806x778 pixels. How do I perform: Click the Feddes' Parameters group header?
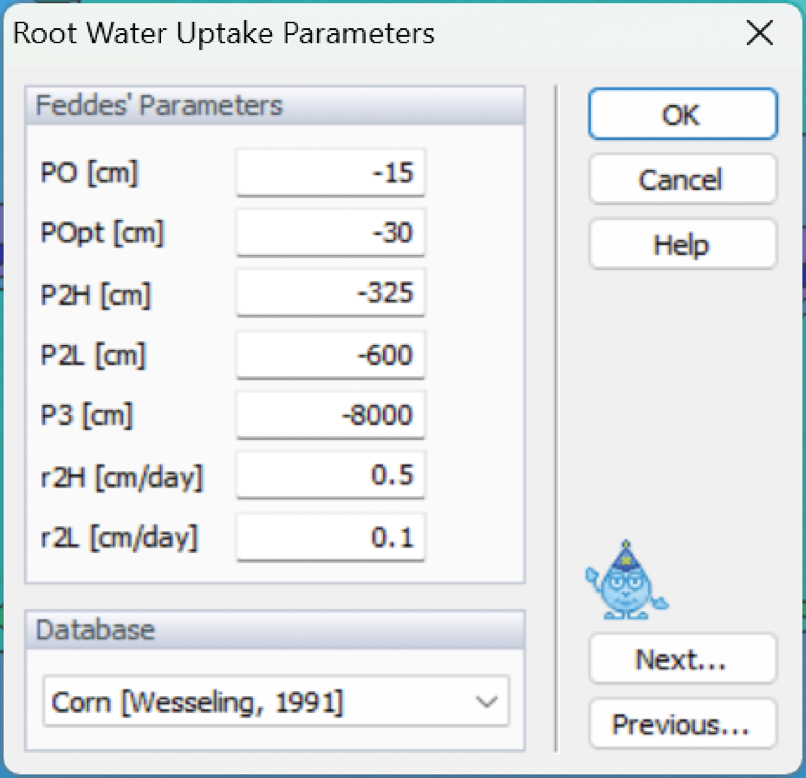click(159, 105)
